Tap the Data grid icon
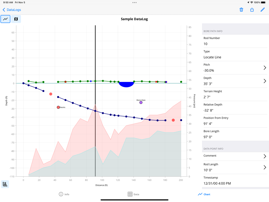This screenshot has height=202, width=269. point(130,194)
